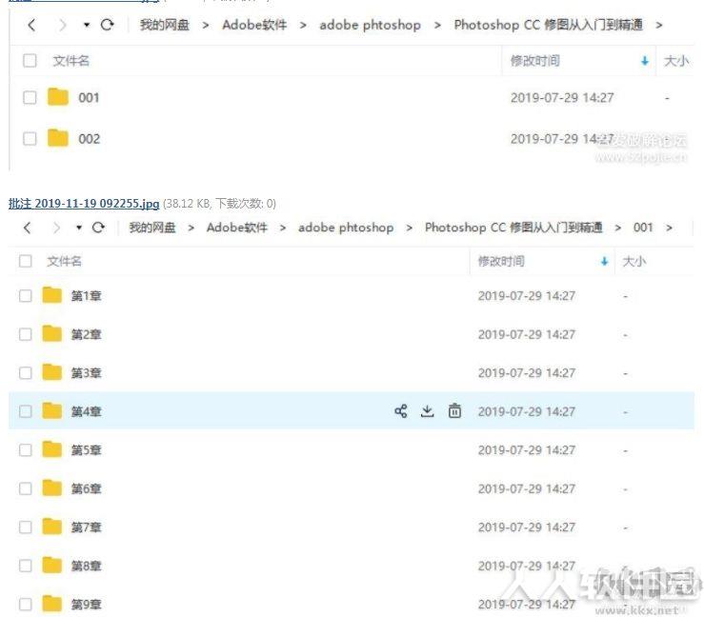Select the folder name 001
Viewport: 704px width, 617px height.
89,98
